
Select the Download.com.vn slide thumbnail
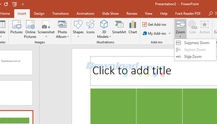16,63
